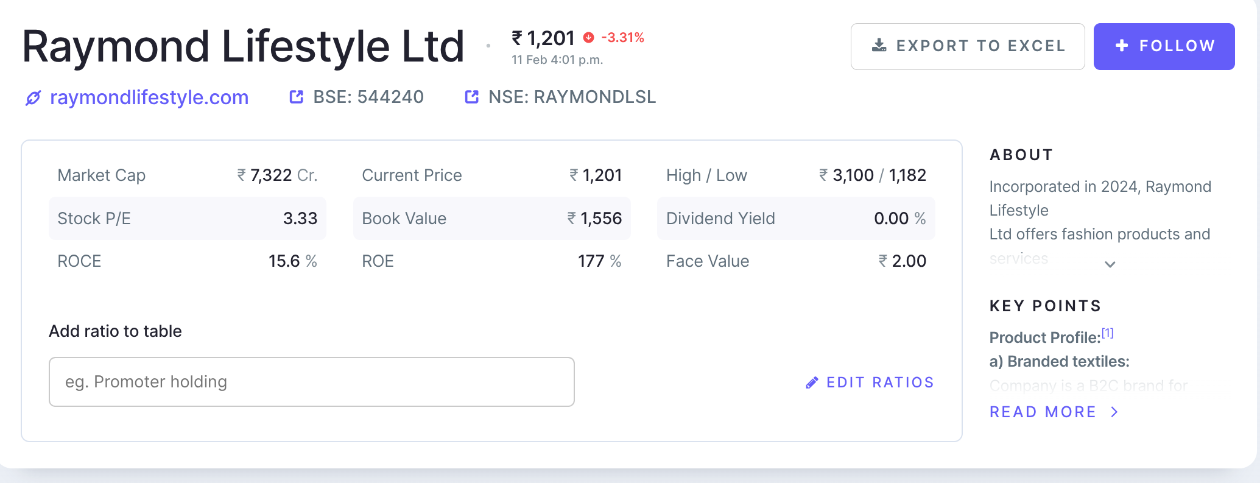Click Read More under Key Points

coord(1043,412)
